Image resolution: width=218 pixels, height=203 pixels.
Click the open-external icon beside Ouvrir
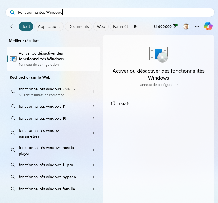tap(113, 104)
